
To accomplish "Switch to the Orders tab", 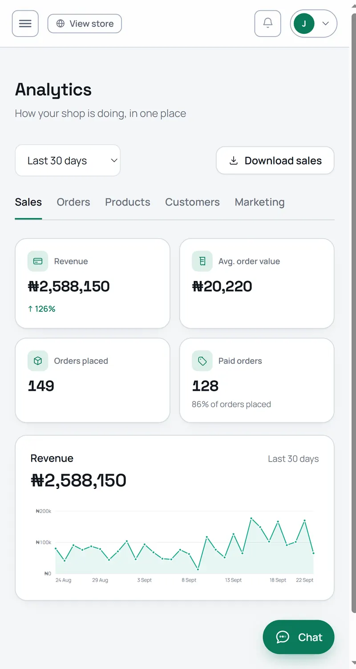I will tap(73, 202).
